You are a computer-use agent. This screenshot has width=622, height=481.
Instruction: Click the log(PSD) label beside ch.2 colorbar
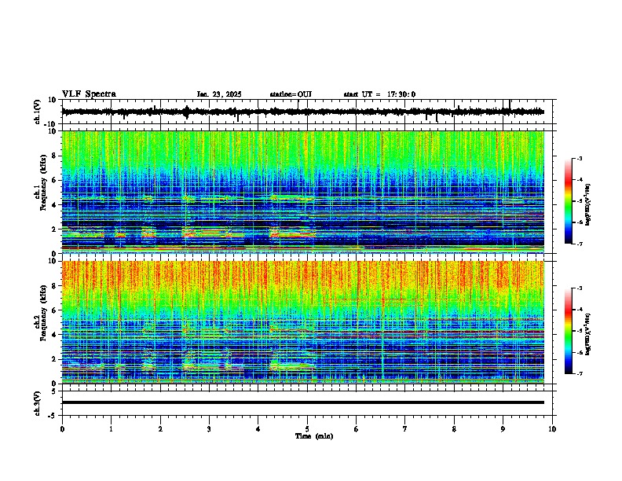[x=587, y=334]
